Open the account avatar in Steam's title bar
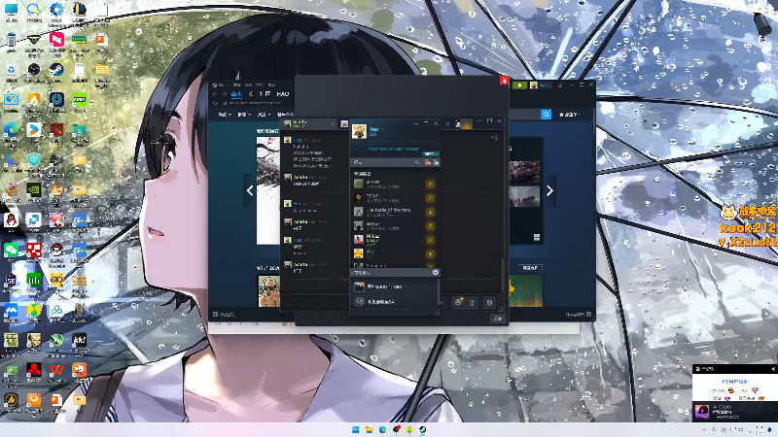The image size is (778, 437). click(534, 85)
